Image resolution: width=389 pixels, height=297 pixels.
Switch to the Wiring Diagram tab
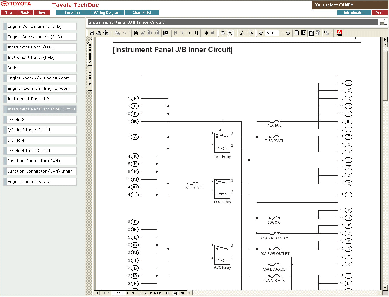(107, 13)
